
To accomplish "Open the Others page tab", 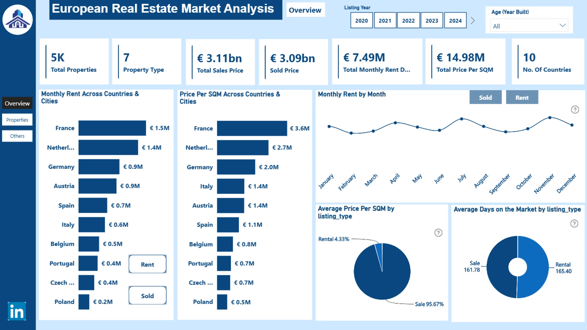I will [x=17, y=136].
